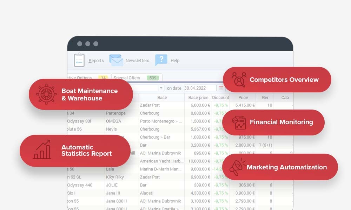Click the Financial Monitoring label text
The image size is (351, 210).
(x=281, y=122)
